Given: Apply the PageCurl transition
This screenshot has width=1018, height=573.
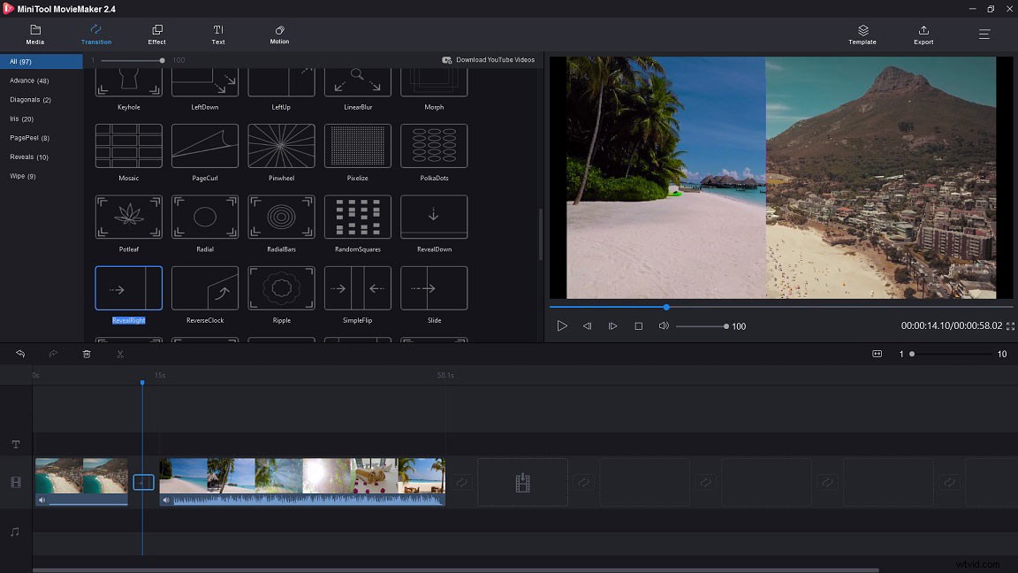Looking at the screenshot, I should click(204, 146).
